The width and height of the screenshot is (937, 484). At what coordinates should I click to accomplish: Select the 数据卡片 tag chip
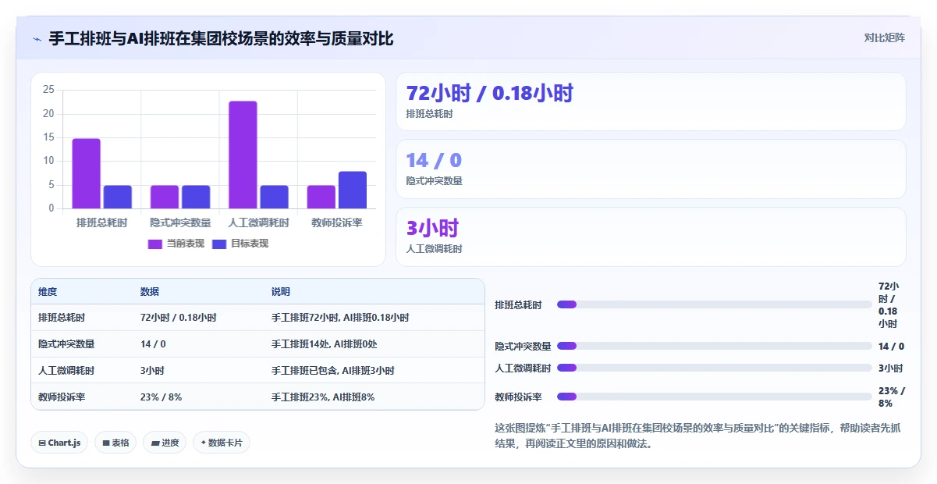point(222,443)
